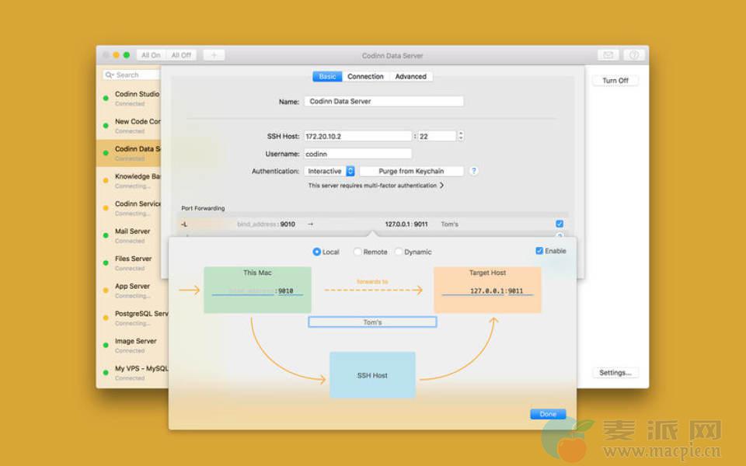Viewport: 746px width, 466px height.
Task: Click the search magnifier icon in sidebar
Action: [110, 75]
